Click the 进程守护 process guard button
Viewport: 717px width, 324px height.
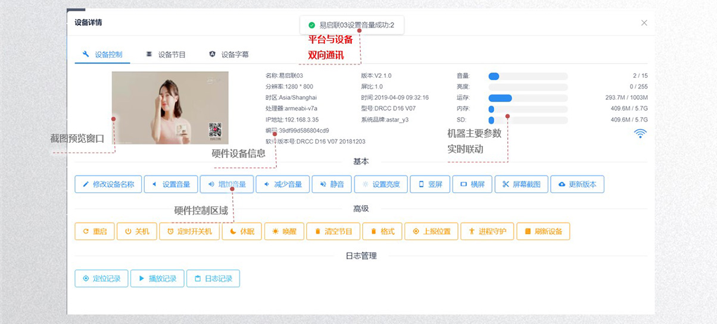pos(487,231)
